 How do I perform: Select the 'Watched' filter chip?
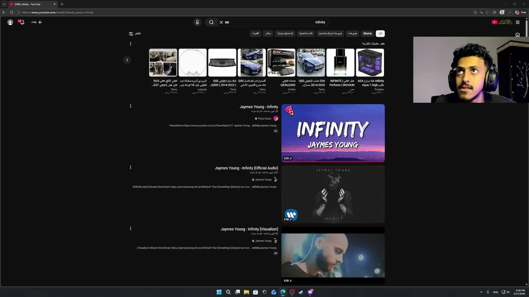tap(306, 33)
